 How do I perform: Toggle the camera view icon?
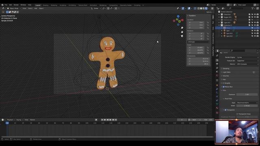tap(182, 36)
